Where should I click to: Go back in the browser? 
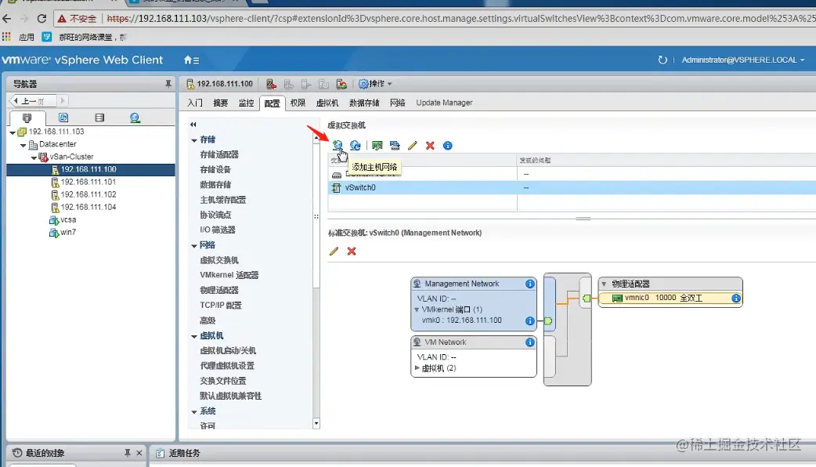(x=7, y=19)
